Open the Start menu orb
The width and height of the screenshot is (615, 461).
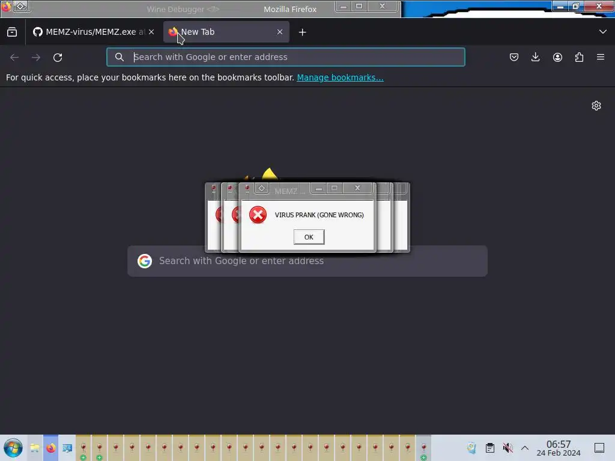(x=13, y=448)
